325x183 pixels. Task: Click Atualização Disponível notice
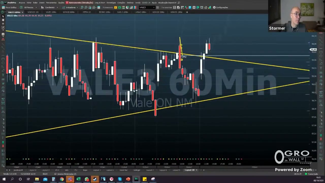[x=167, y=3]
